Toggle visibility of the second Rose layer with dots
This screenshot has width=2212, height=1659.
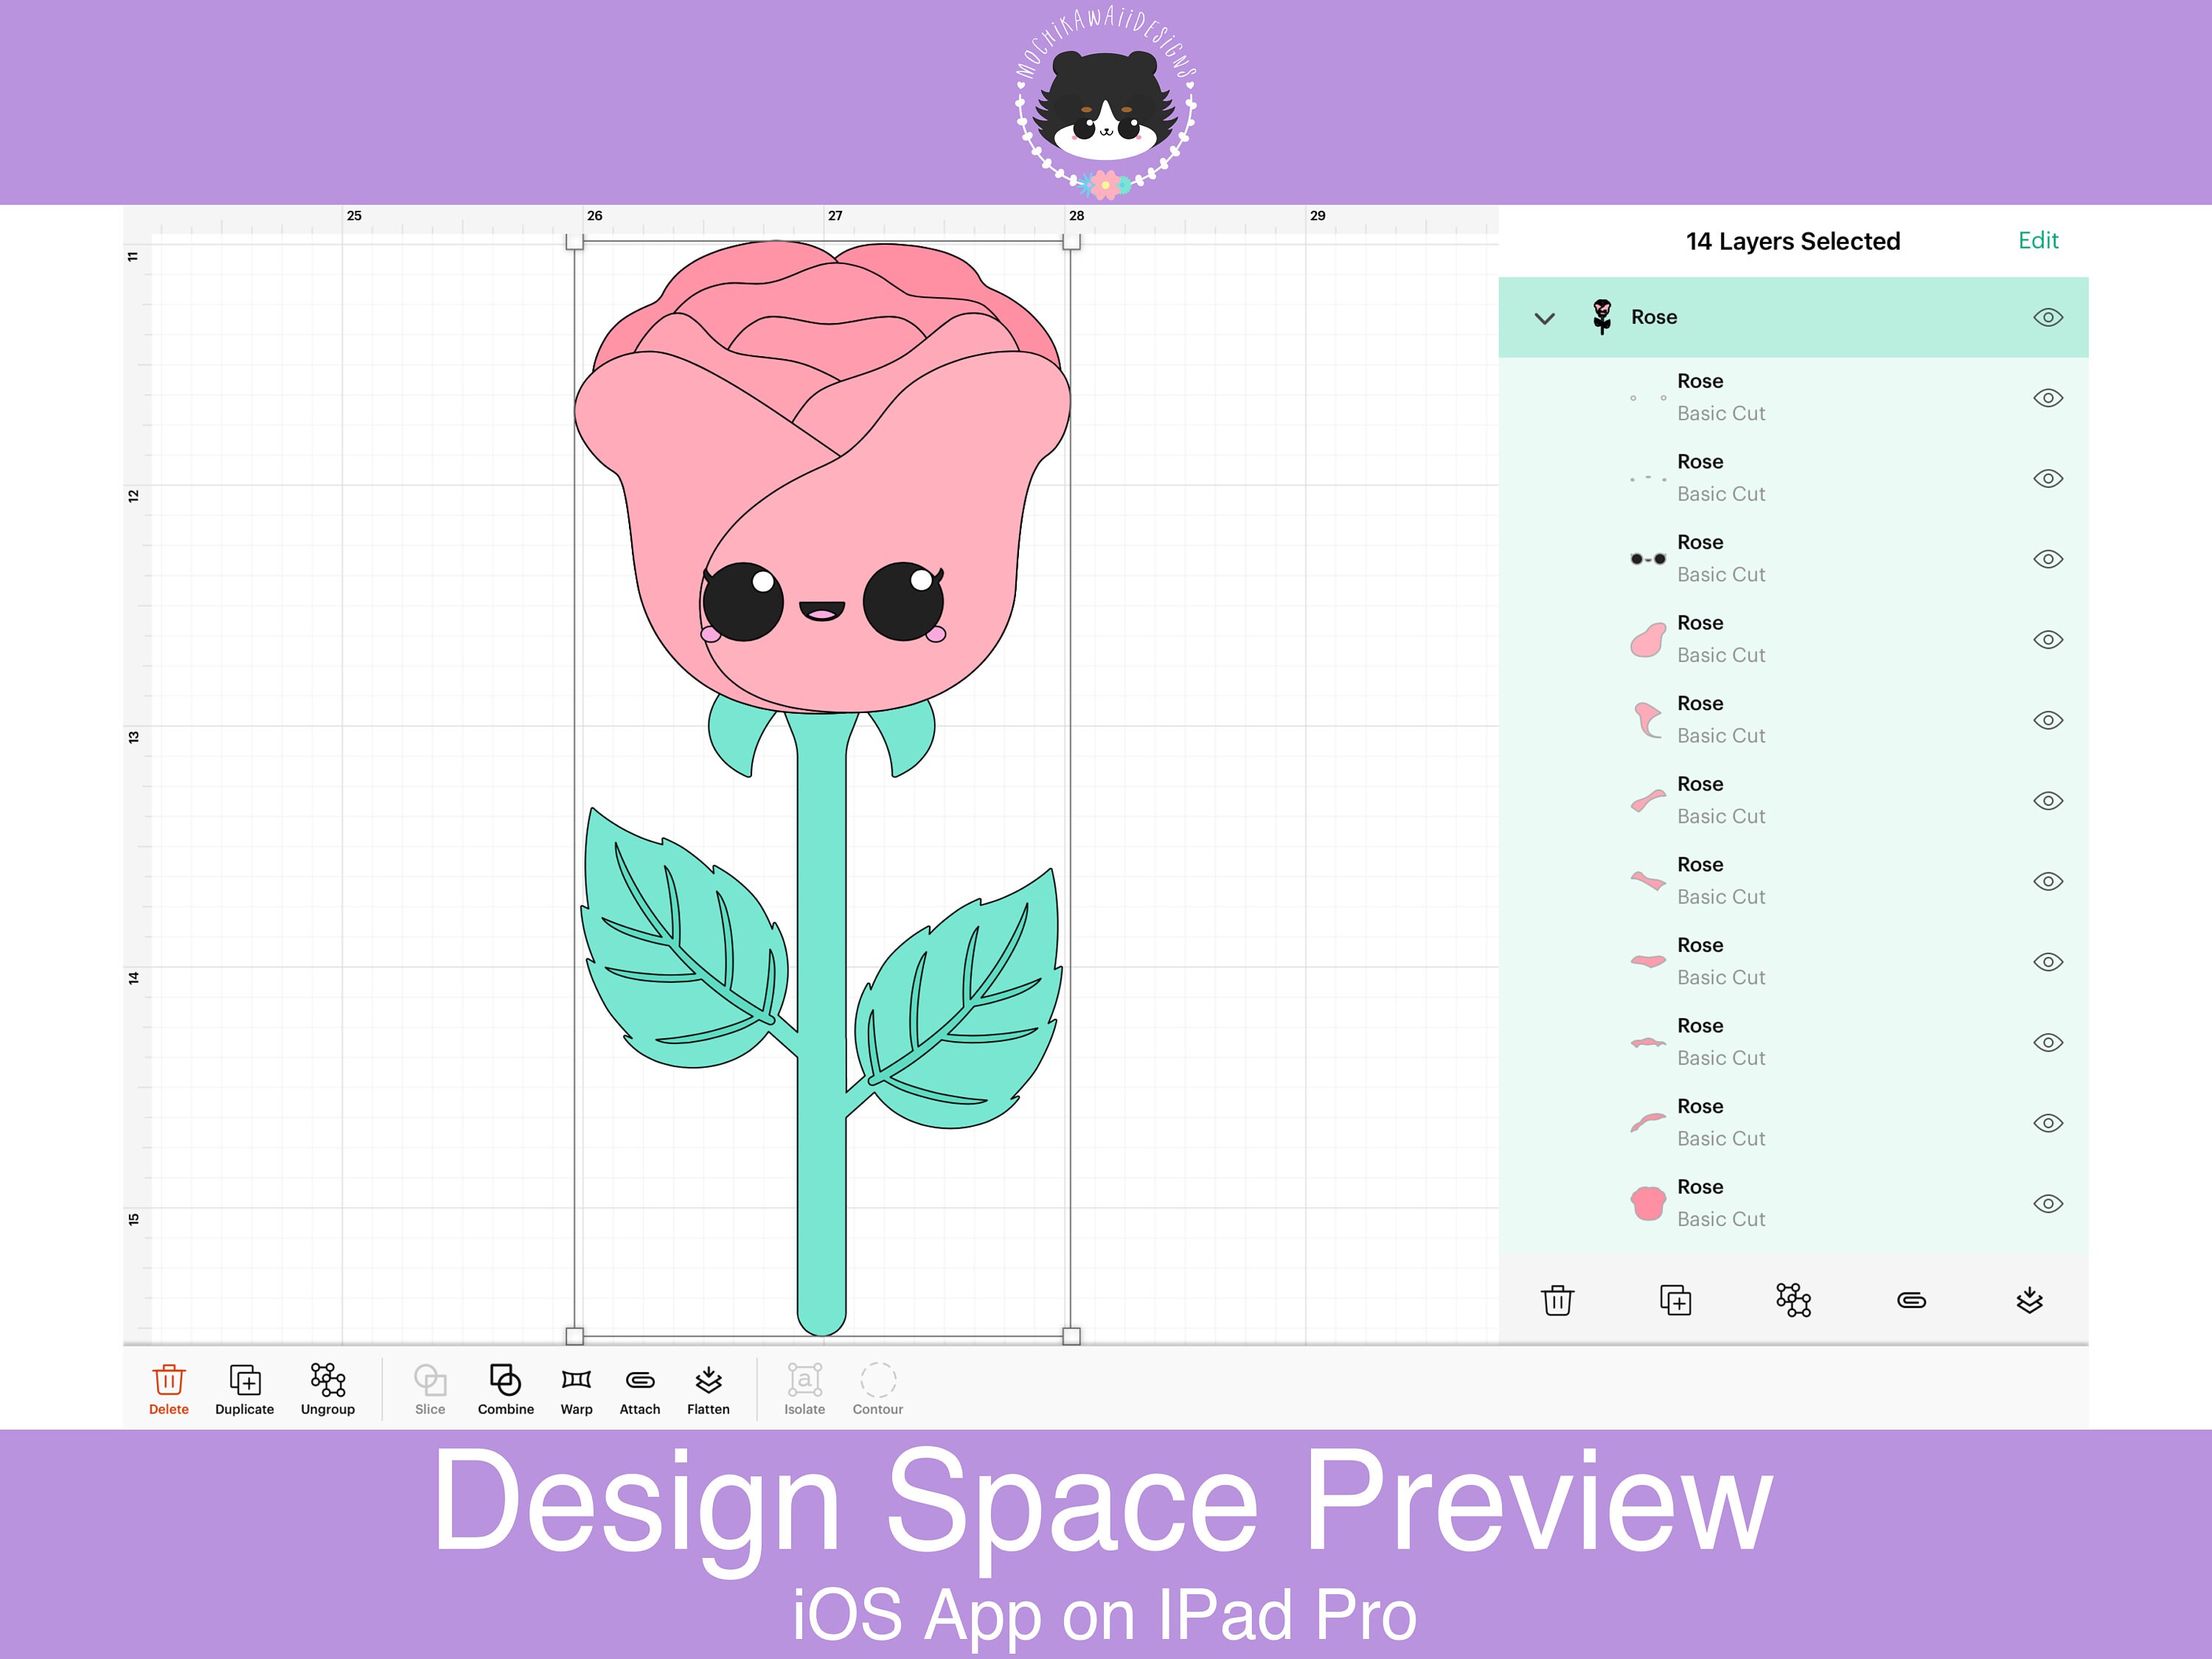click(2048, 478)
